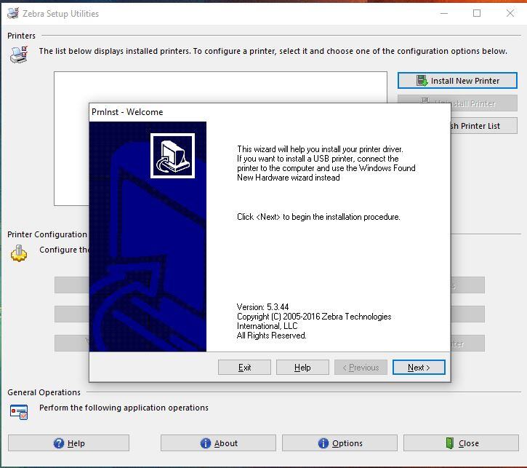Viewport: 527px width, 468px height.
Task: Click the green arrow icon on Install New Printer
Action: tap(422, 80)
